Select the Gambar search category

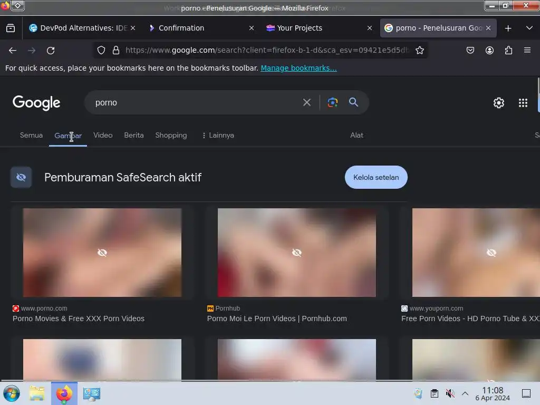pos(68,136)
